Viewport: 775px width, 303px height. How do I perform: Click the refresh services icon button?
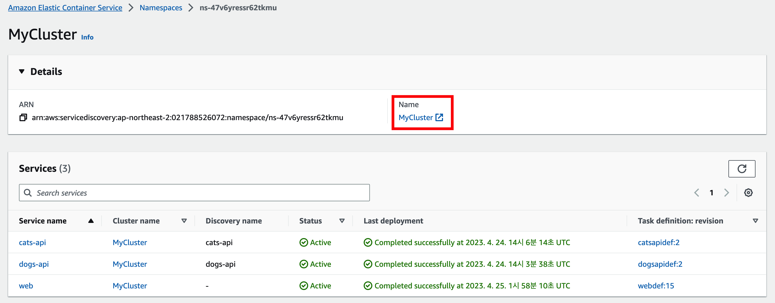point(741,169)
